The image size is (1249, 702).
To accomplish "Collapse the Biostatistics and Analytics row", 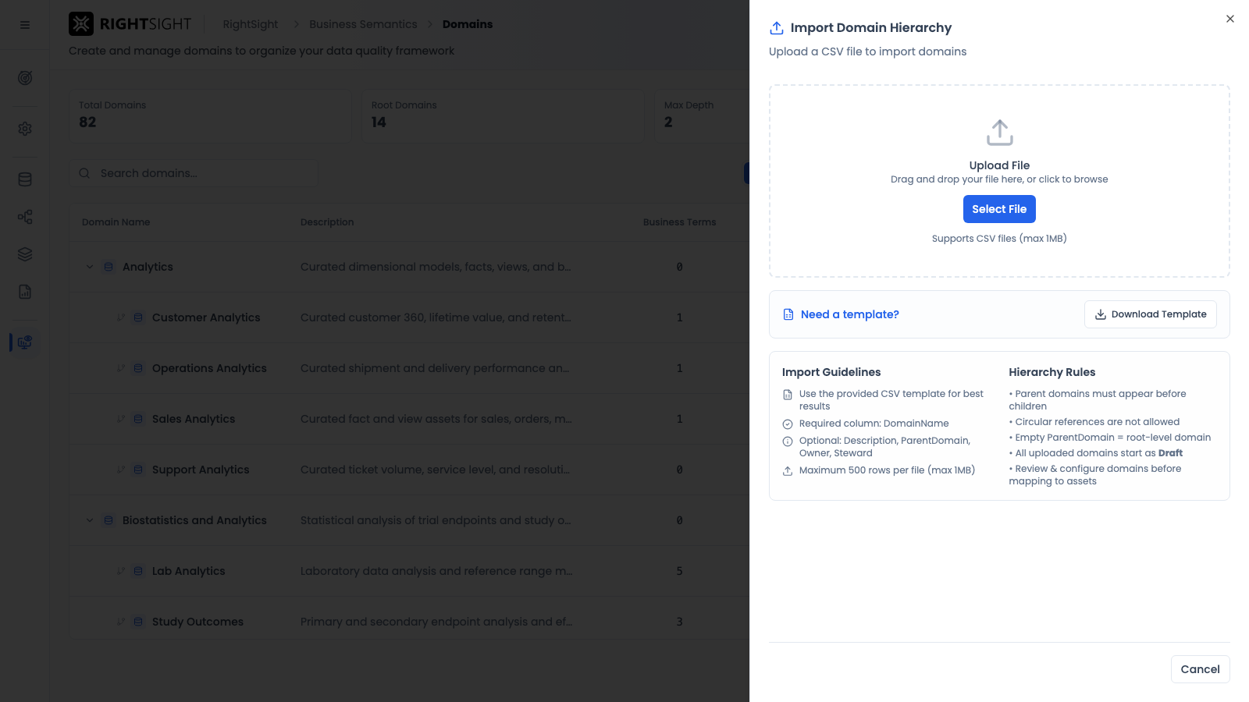I will 90,520.
